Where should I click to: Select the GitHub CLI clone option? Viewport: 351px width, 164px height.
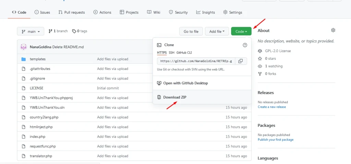click(x=184, y=52)
